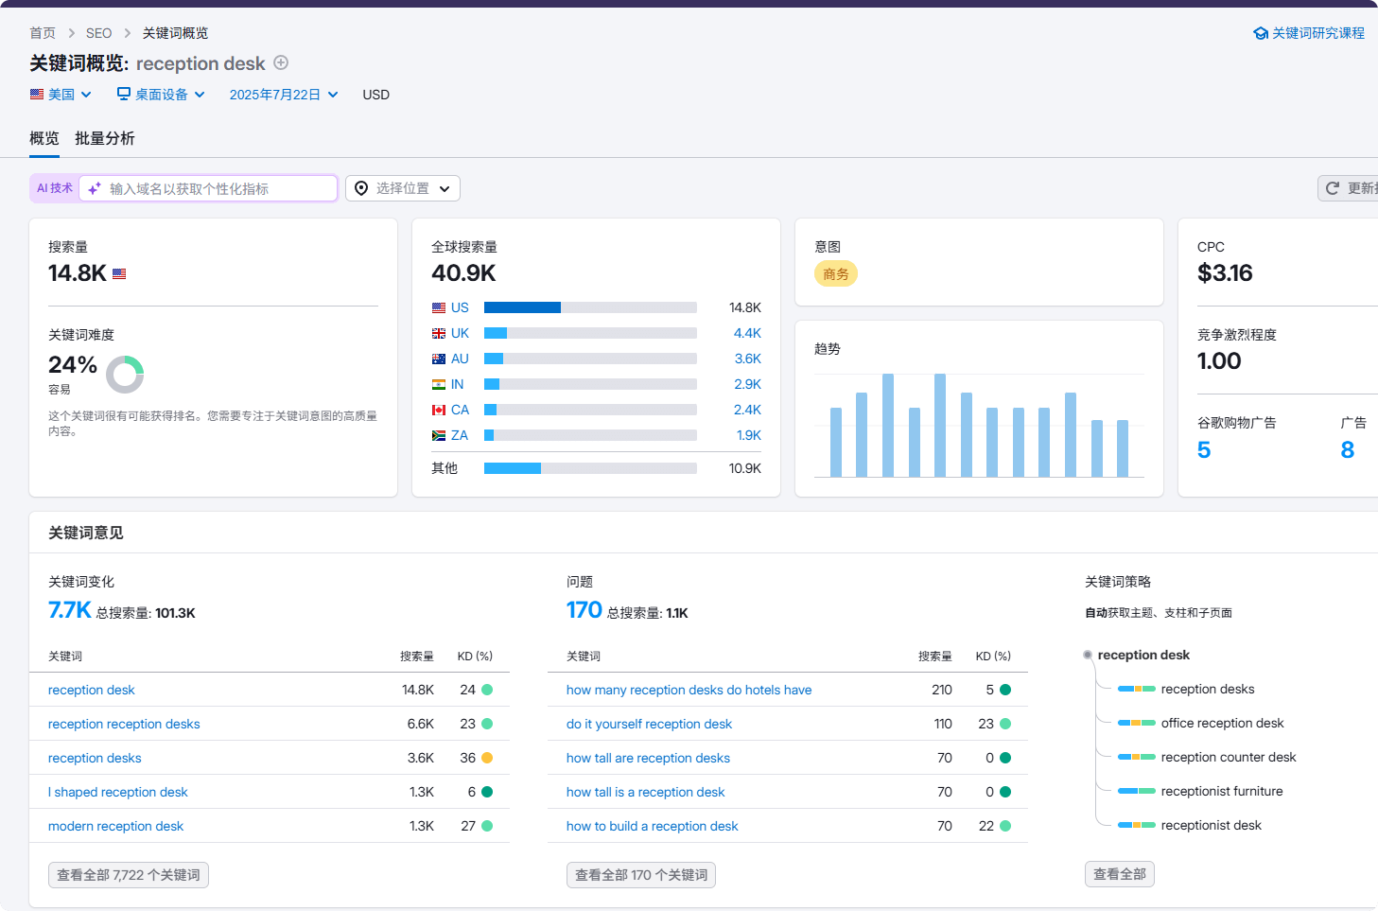This screenshot has height=911, width=1378.
Task: Click the orange KD dot for reception desks
Action: point(487,758)
